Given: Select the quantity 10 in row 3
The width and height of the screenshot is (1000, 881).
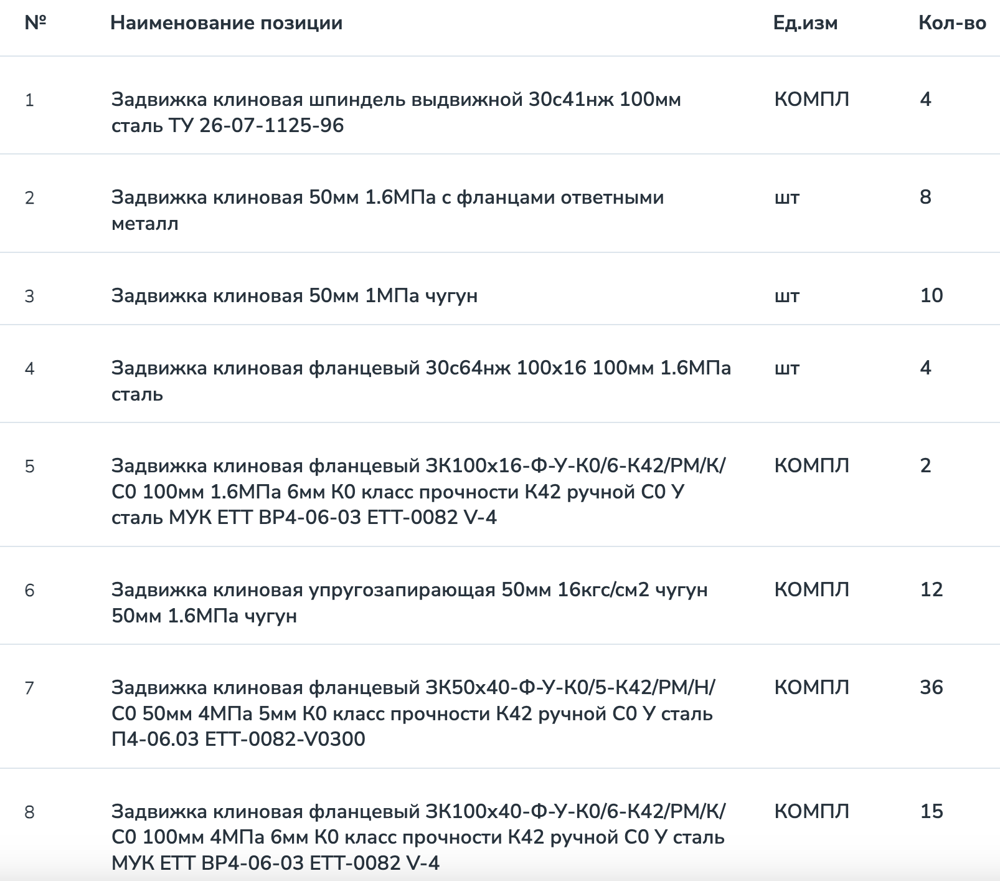Looking at the screenshot, I should (931, 295).
